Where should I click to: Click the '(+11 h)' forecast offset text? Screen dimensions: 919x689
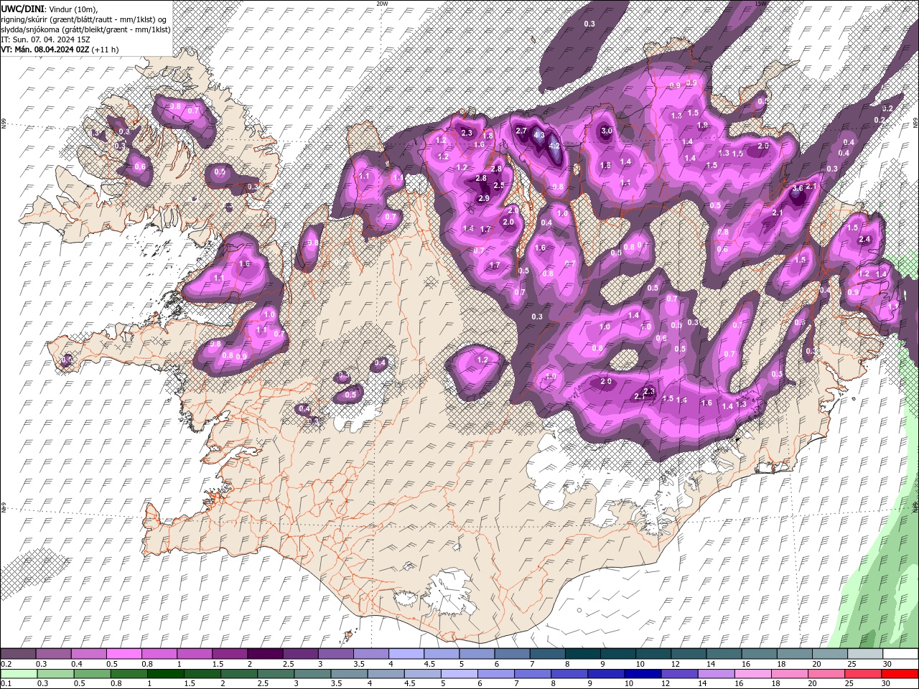pos(105,50)
